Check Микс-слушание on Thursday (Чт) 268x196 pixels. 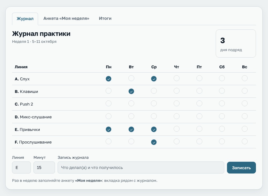[177, 116]
